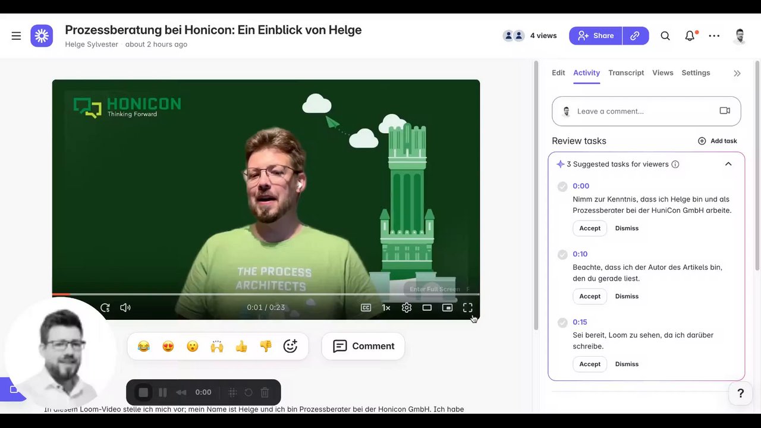Dismiss the 0:15 Loom task
761x428 pixels.
pos(627,364)
